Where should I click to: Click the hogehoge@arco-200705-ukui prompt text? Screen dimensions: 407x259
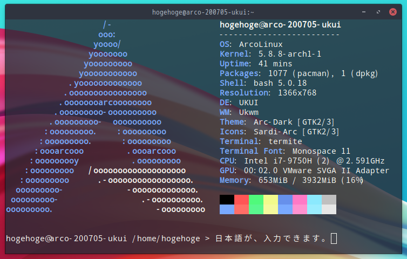pos(66,238)
